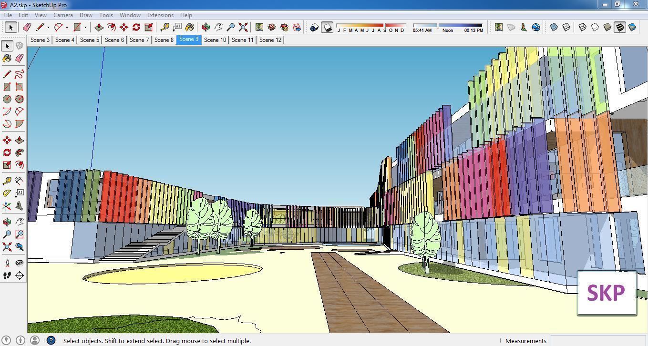Open Extension Warehouse from top toolbar
The image size is (648, 346).
tap(284, 27)
